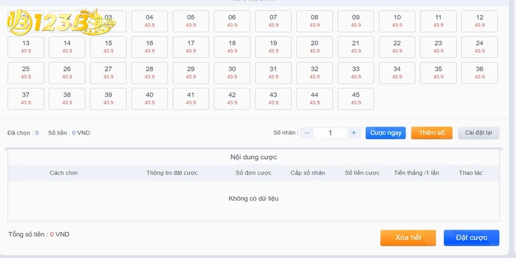This screenshot has height=258, width=516.
Task: Select number 09
Action: pyautogui.click(x=356, y=21)
